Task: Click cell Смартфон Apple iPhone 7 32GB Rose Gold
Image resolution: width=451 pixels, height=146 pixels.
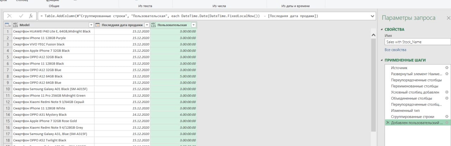Action: click(53, 121)
